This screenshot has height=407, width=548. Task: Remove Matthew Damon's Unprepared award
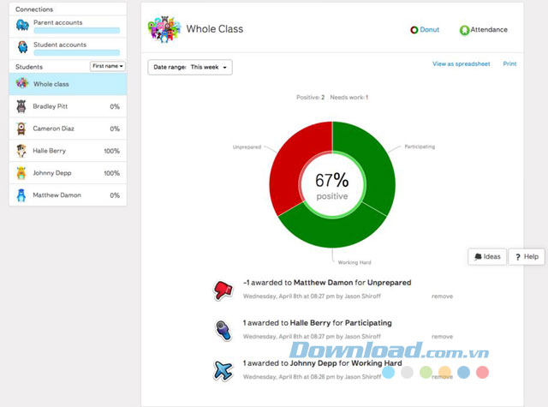(442, 296)
